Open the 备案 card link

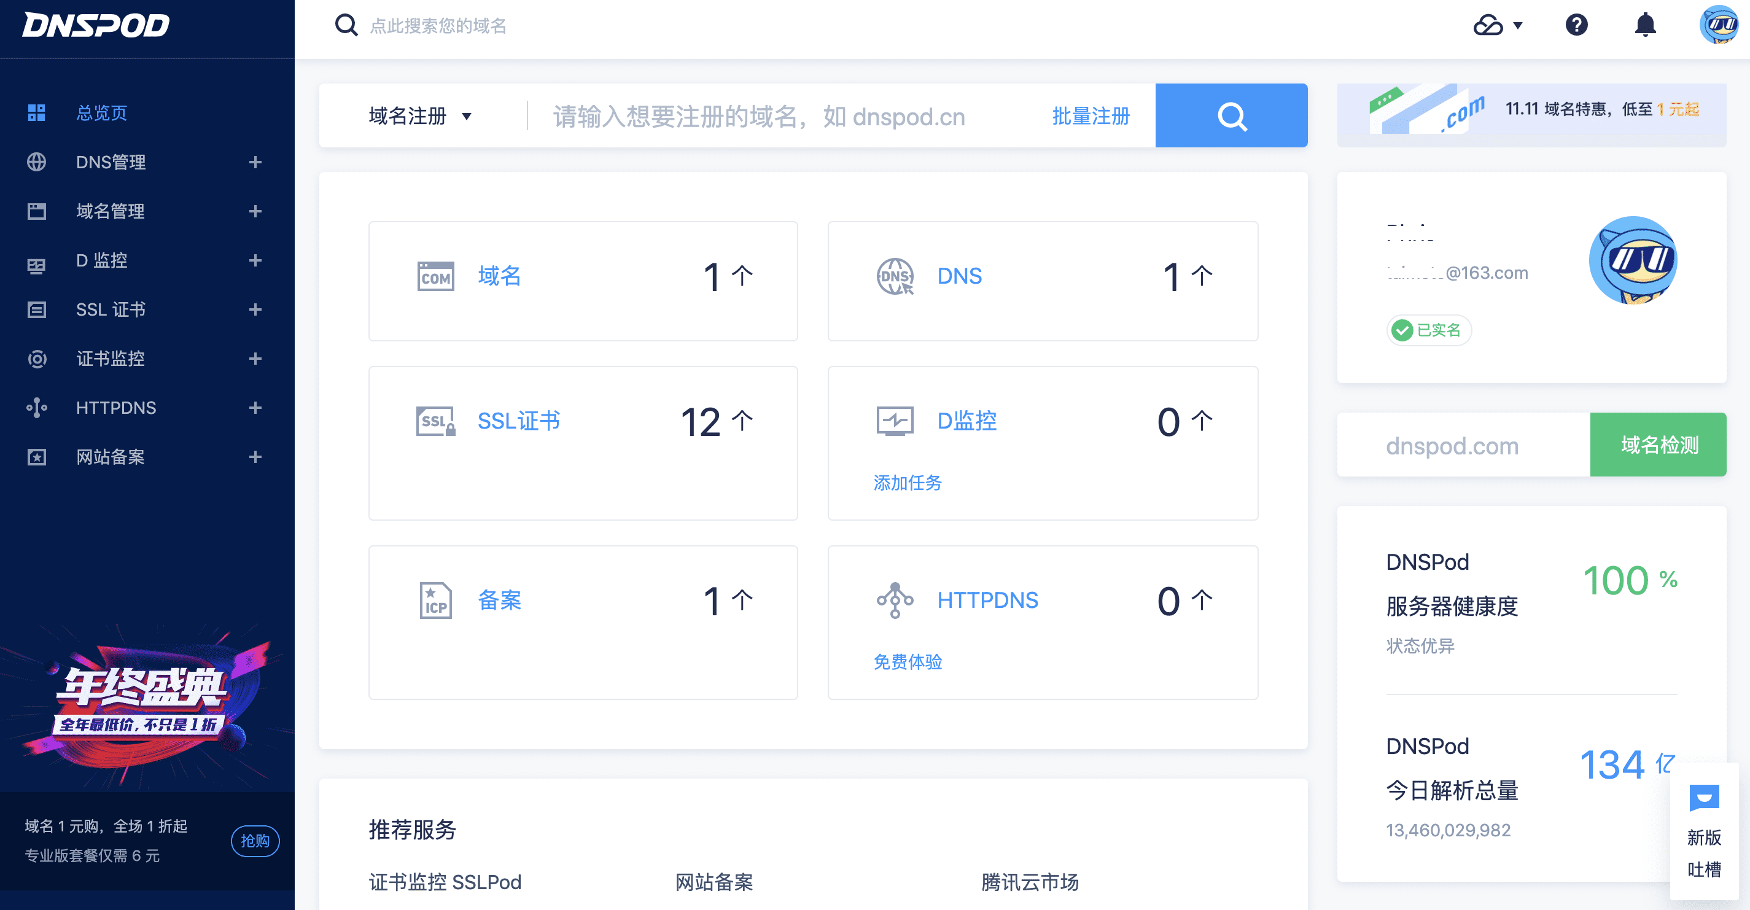499,601
